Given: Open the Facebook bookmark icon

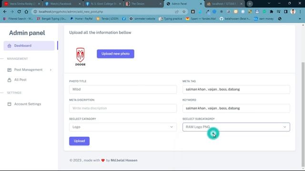Looking at the screenshot, I should pyautogui.click(x=124, y=19).
